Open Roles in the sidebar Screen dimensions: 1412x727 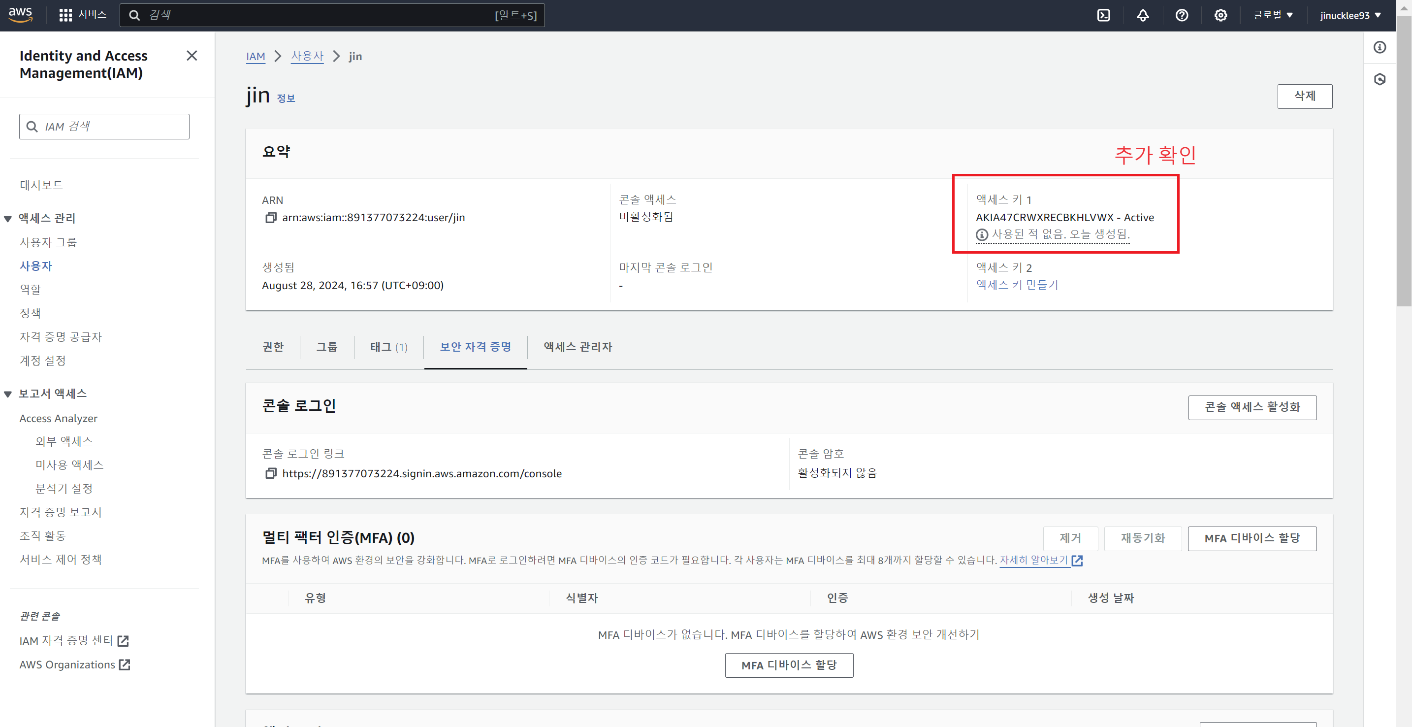(30, 290)
